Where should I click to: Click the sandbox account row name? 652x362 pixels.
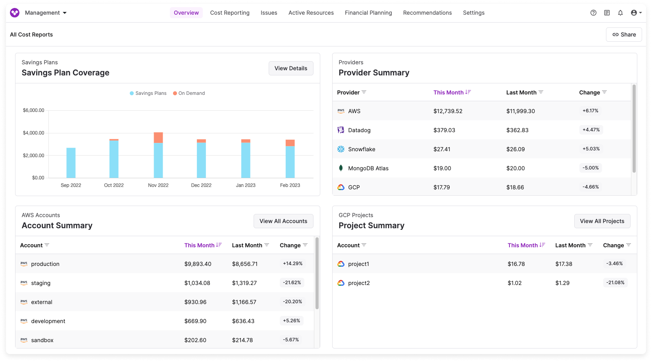pos(42,340)
